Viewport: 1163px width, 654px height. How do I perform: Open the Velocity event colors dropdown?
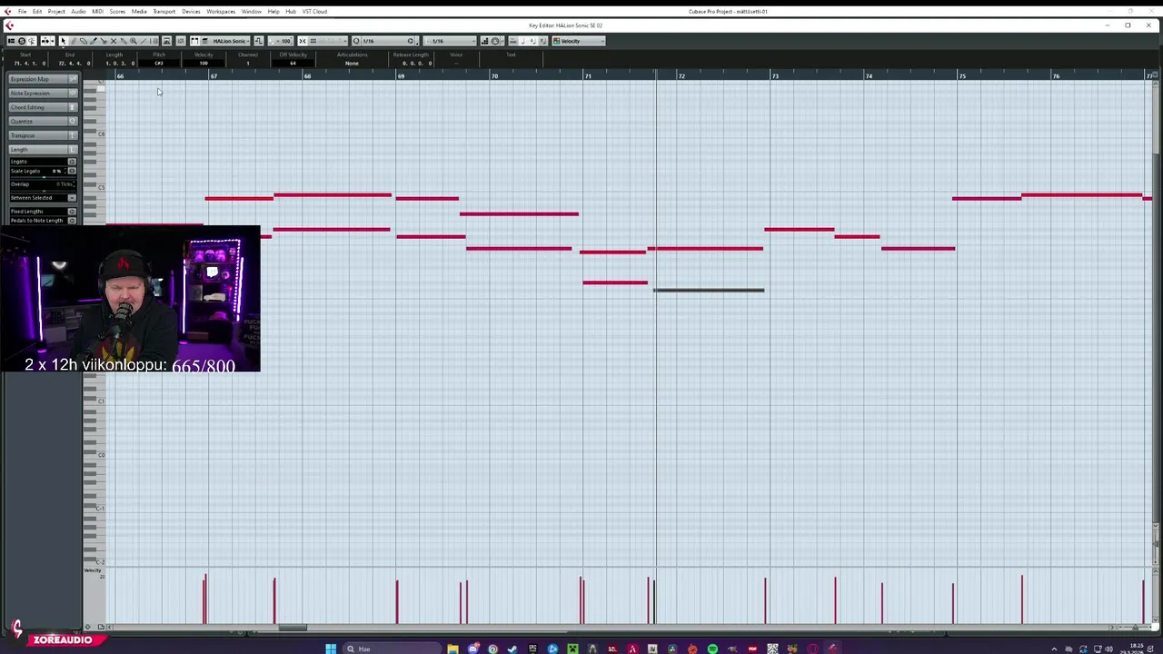pyautogui.click(x=579, y=41)
